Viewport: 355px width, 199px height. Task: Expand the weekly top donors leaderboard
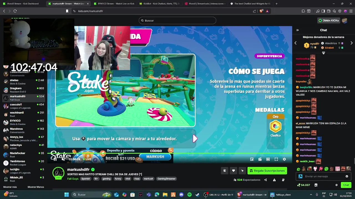323,53
